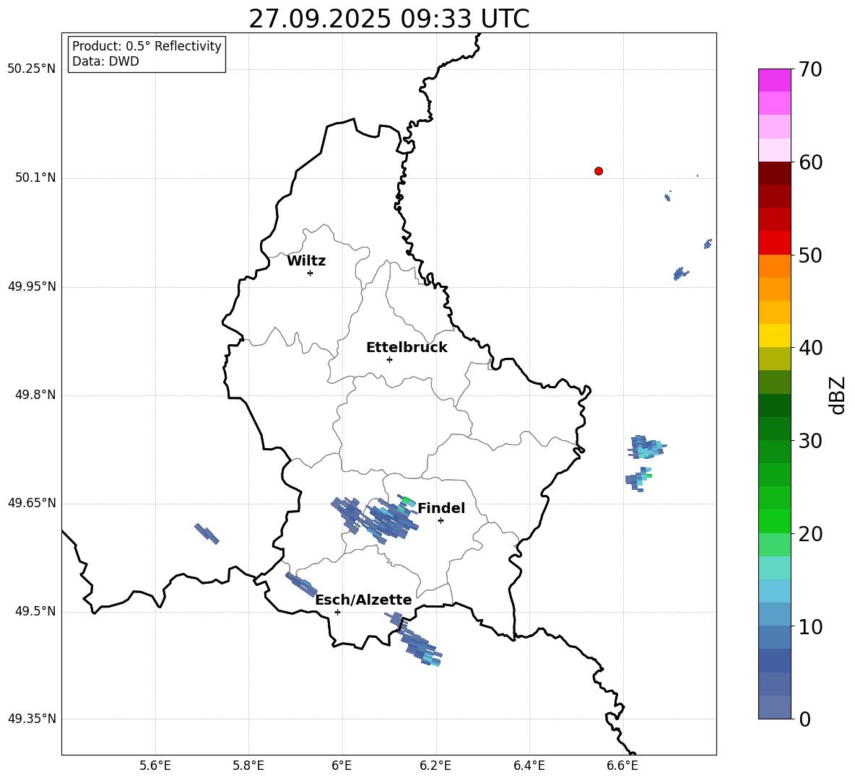Click the 5.8°E longitude label
This screenshot has height=780, width=855.
248,766
